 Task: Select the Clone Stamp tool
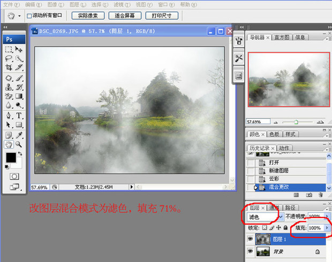click(x=9, y=87)
